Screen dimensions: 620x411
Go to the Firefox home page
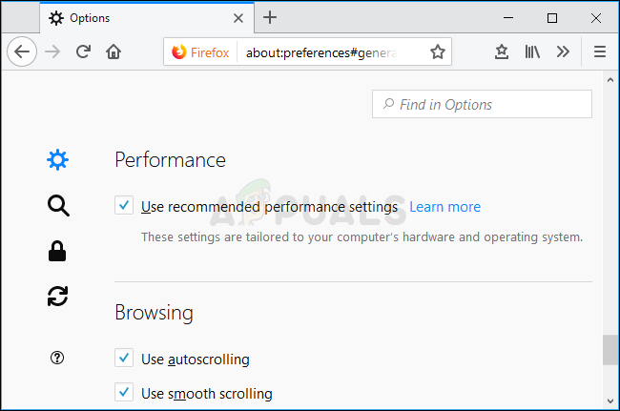point(114,52)
